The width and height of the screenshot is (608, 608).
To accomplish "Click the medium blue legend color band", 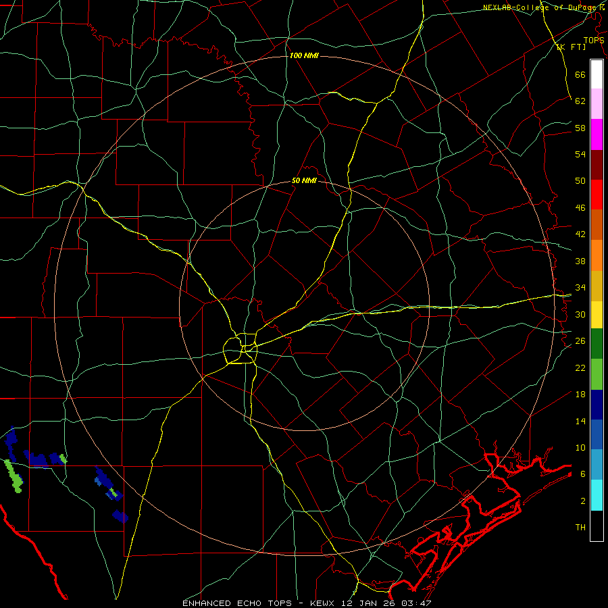I will (x=597, y=434).
